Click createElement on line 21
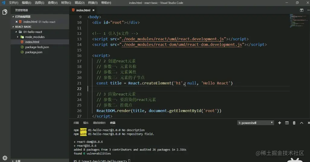Screen dimensions: 310x162 [x=157, y=83]
